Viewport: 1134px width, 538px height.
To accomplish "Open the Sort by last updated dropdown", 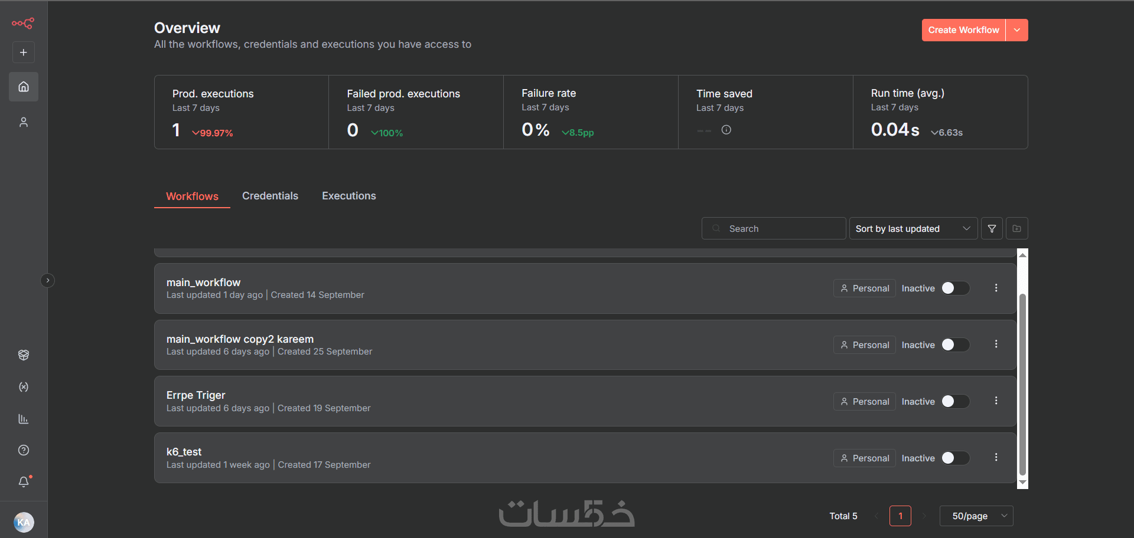I will 913,228.
